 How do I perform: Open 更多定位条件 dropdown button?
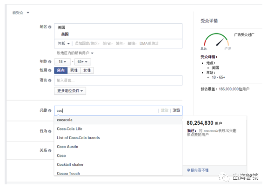tap(70, 91)
